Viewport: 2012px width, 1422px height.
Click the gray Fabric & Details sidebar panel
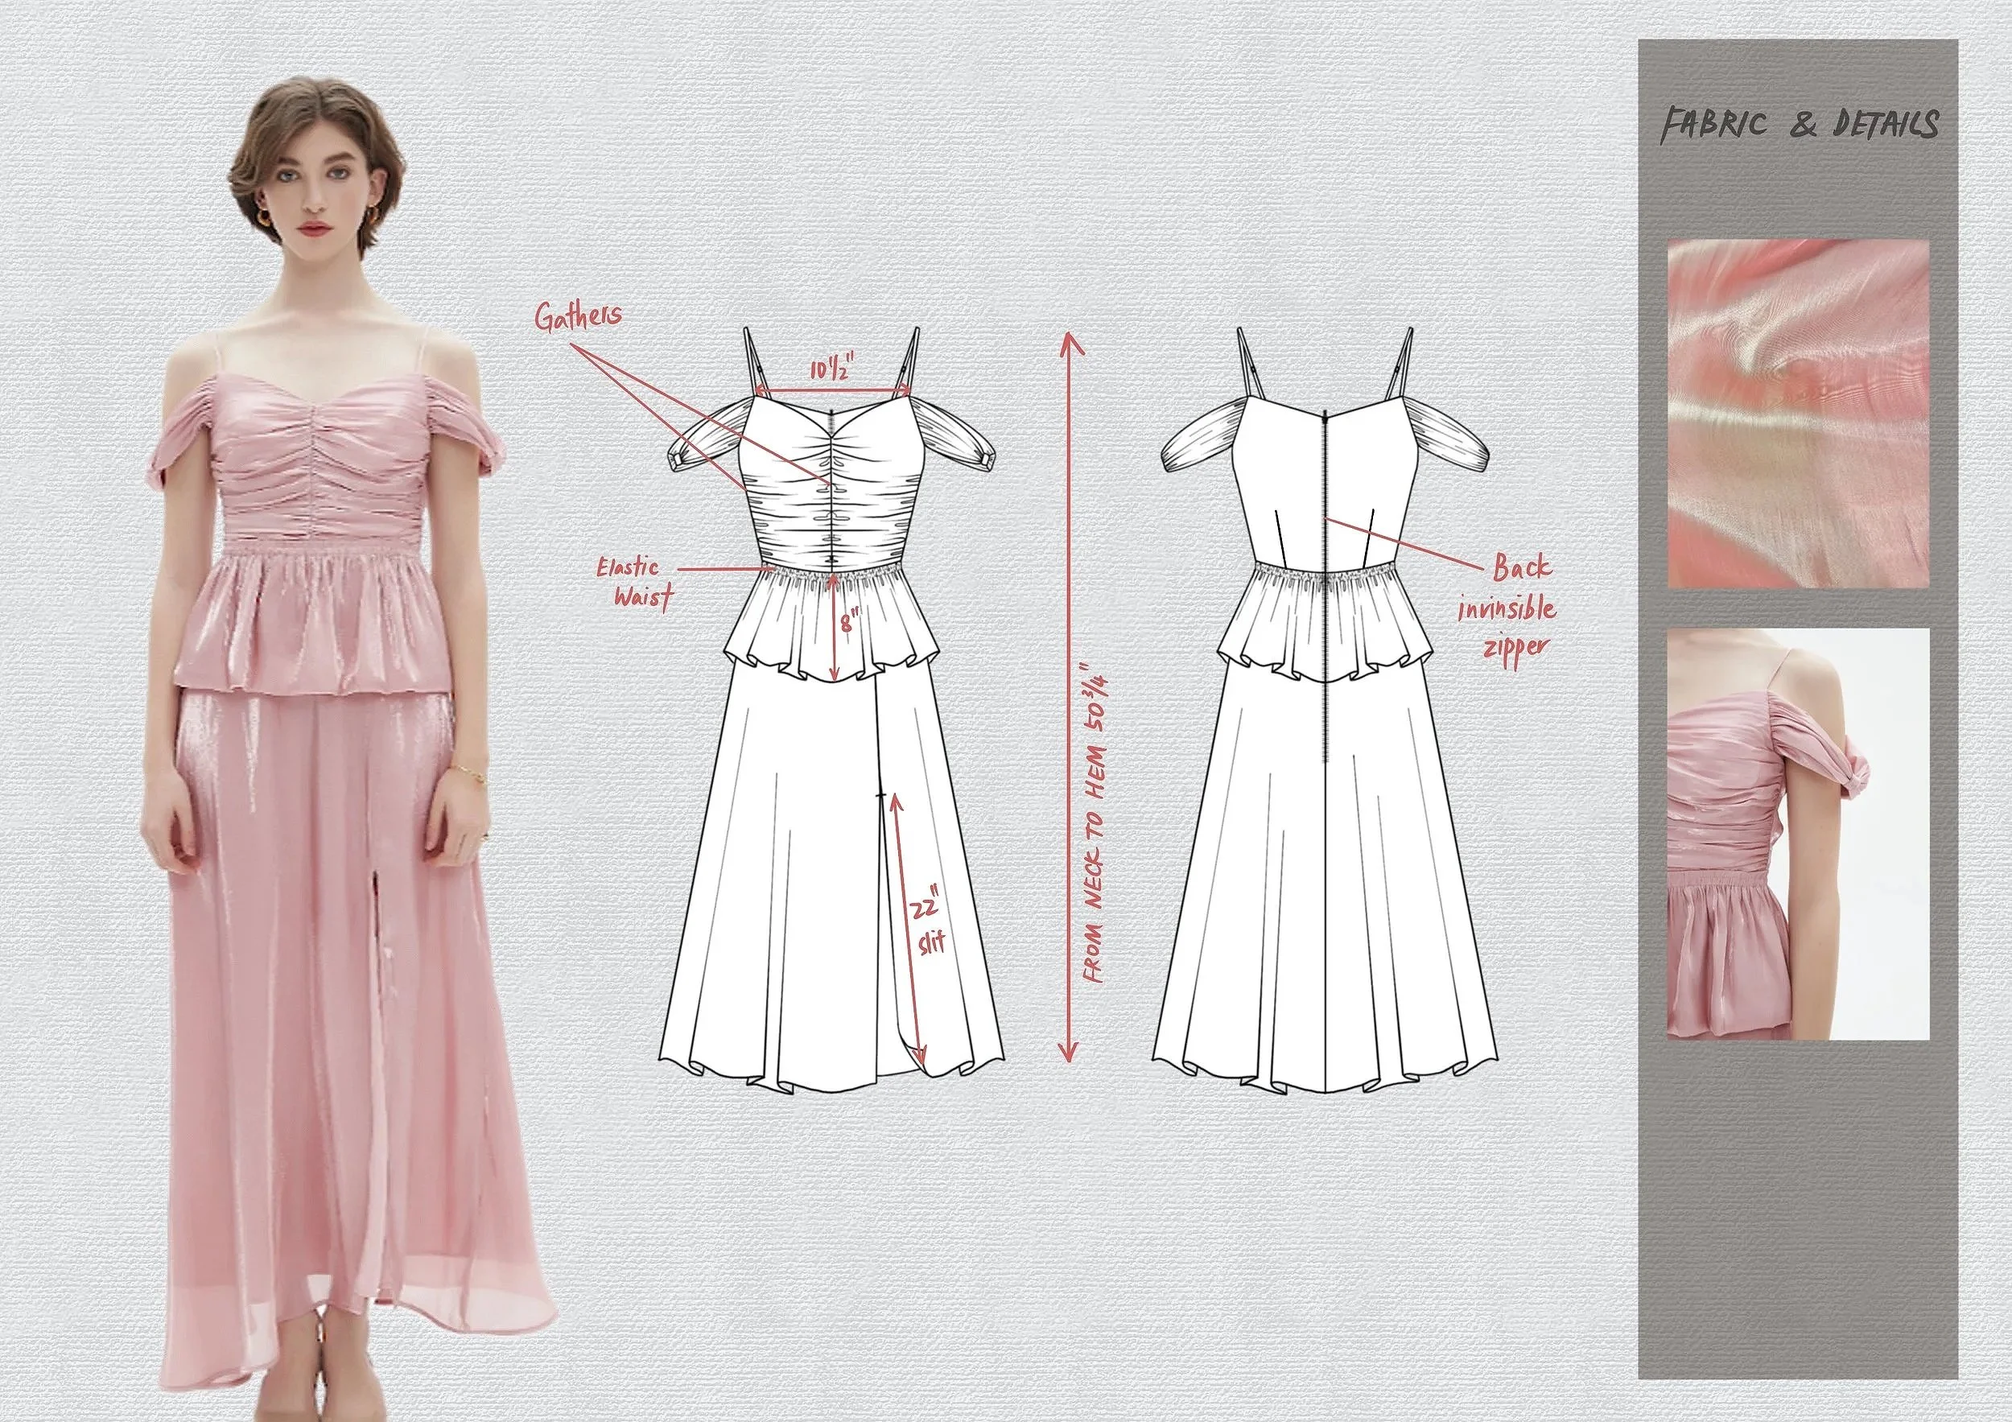click(x=1797, y=1209)
